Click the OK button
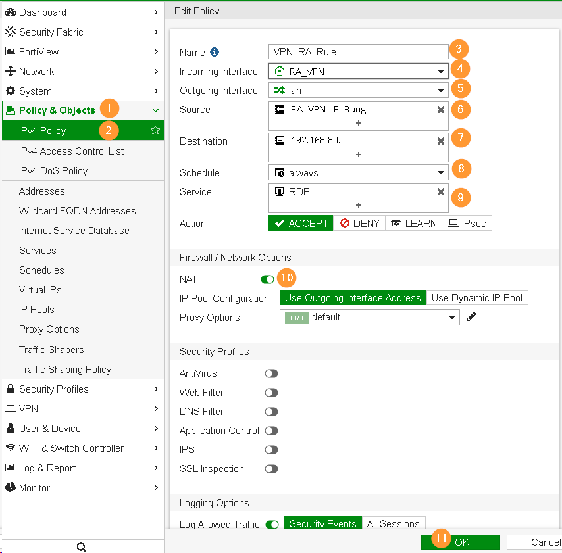This screenshot has height=553, width=562. pyautogui.click(x=461, y=542)
